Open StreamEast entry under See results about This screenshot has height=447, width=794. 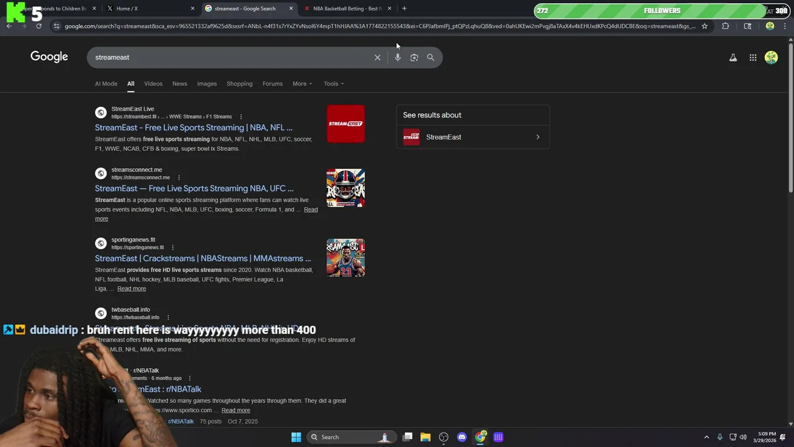(473, 137)
